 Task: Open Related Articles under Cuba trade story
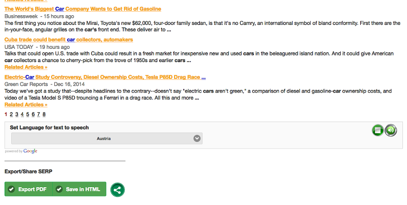(x=26, y=67)
